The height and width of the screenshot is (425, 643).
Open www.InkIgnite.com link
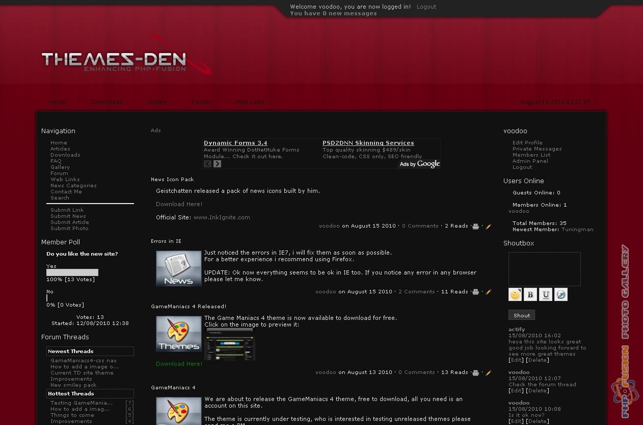pyautogui.click(x=222, y=217)
